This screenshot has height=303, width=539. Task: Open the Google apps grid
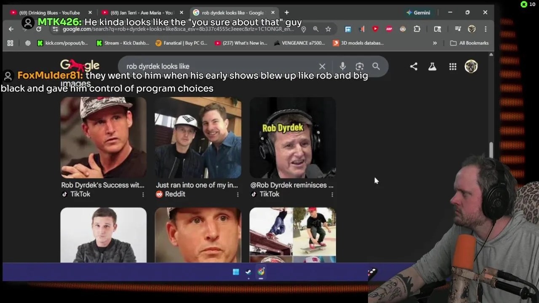point(453,66)
